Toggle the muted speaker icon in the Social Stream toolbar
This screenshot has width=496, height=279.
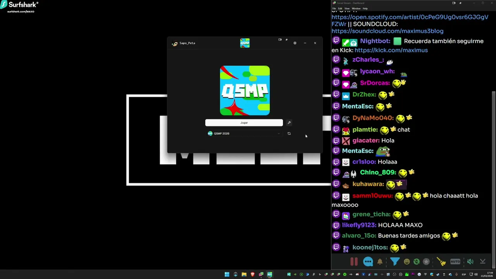click(x=470, y=262)
